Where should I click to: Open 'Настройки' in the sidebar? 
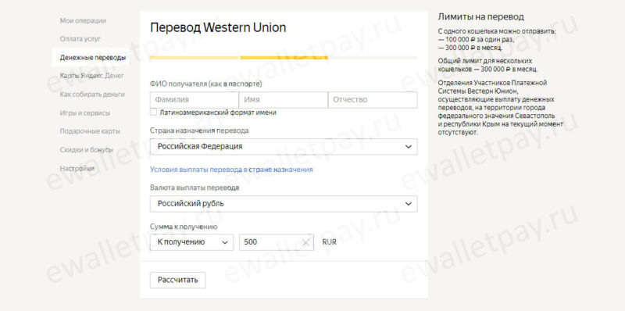(77, 168)
